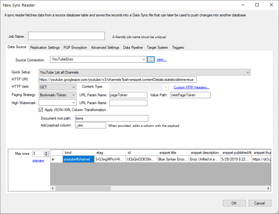The width and height of the screenshot is (279, 214).
Task: Click the OK button
Action: click(234, 203)
